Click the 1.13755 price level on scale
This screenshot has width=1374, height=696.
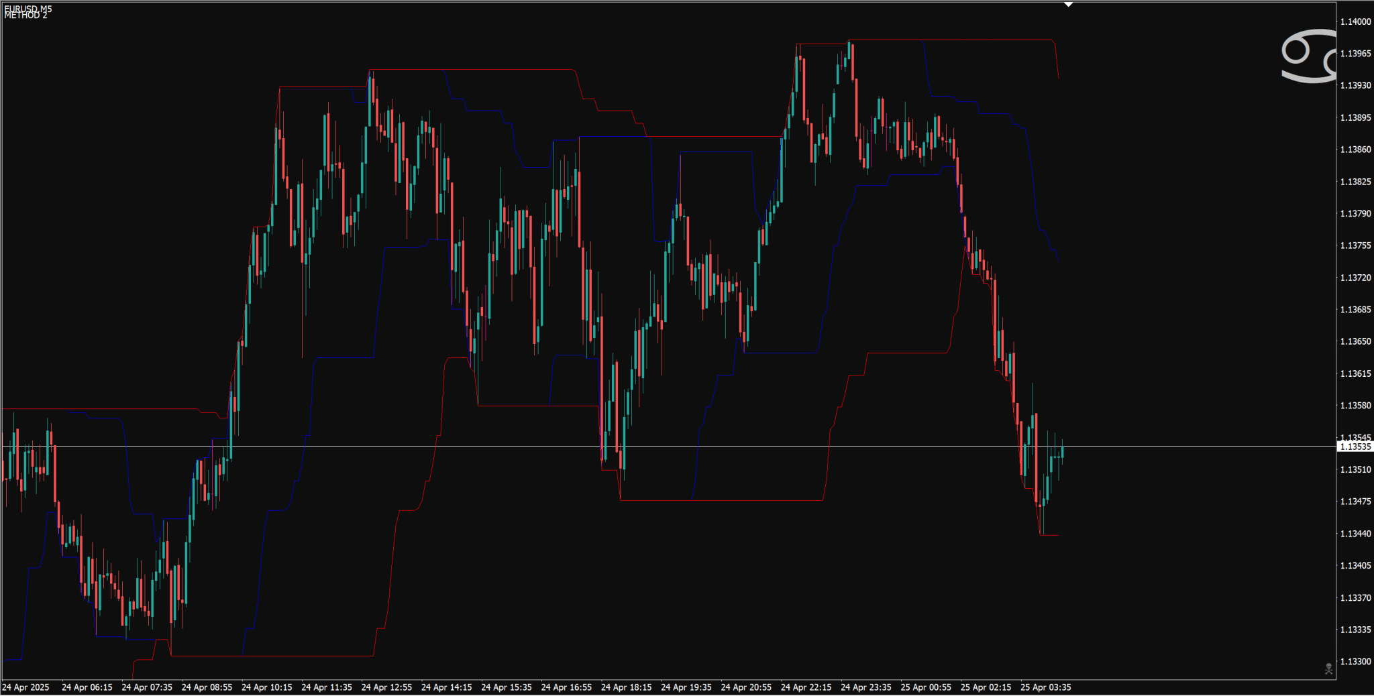pyautogui.click(x=1355, y=245)
